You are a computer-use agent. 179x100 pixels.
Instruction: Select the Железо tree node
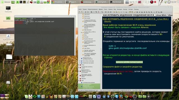(84, 79)
